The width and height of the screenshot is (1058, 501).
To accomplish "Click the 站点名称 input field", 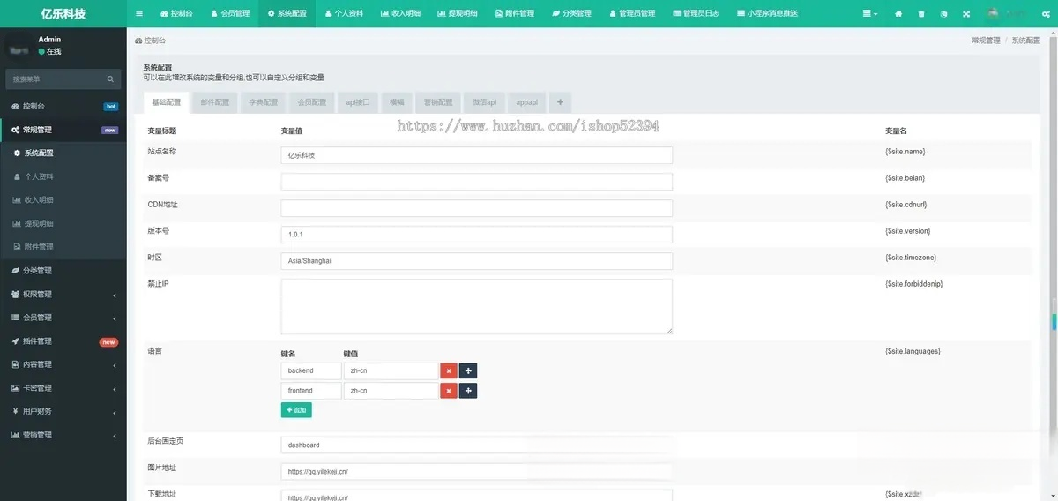I will click(x=476, y=155).
